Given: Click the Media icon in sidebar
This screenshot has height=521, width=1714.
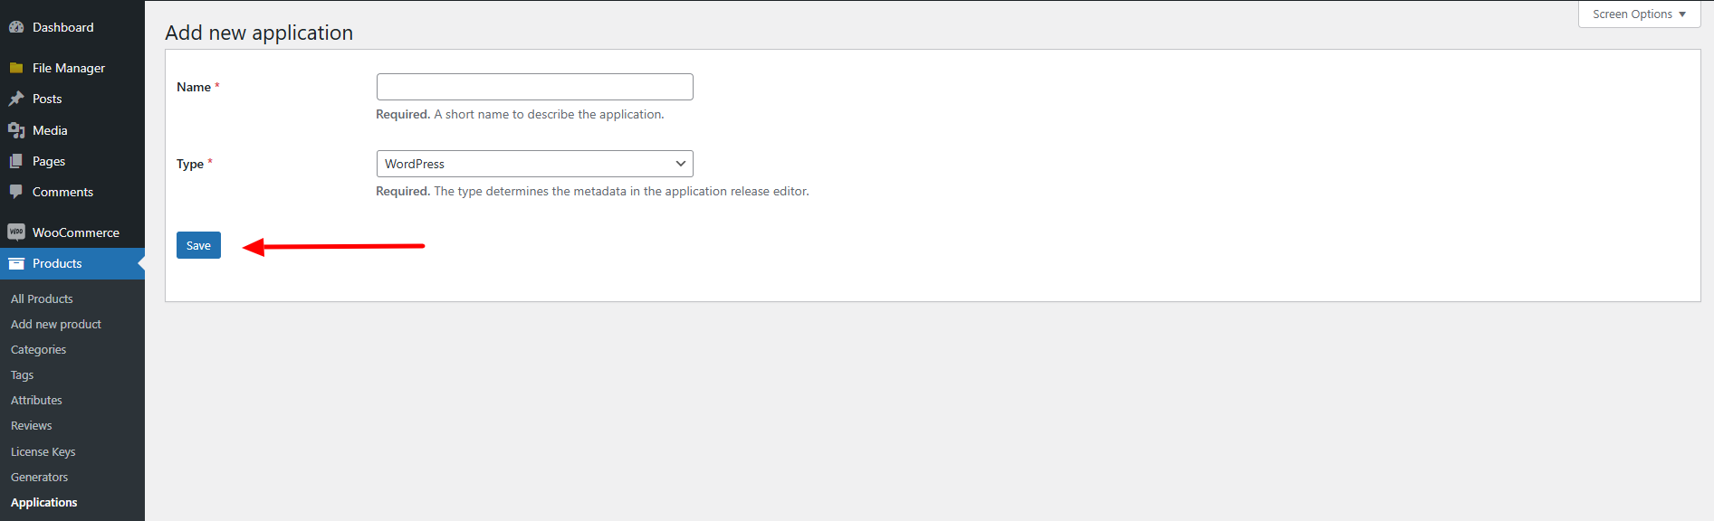Looking at the screenshot, I should click(16, 130).
